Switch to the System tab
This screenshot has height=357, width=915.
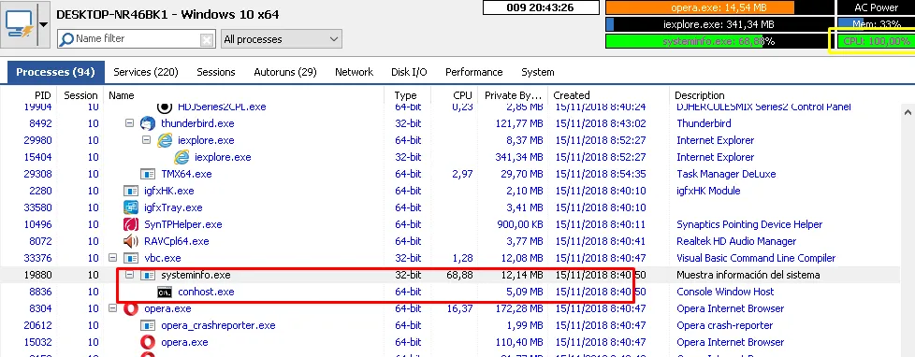[x=537, y=72]
